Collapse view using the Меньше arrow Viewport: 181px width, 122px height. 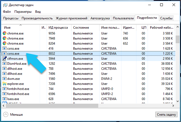point(6,114)
